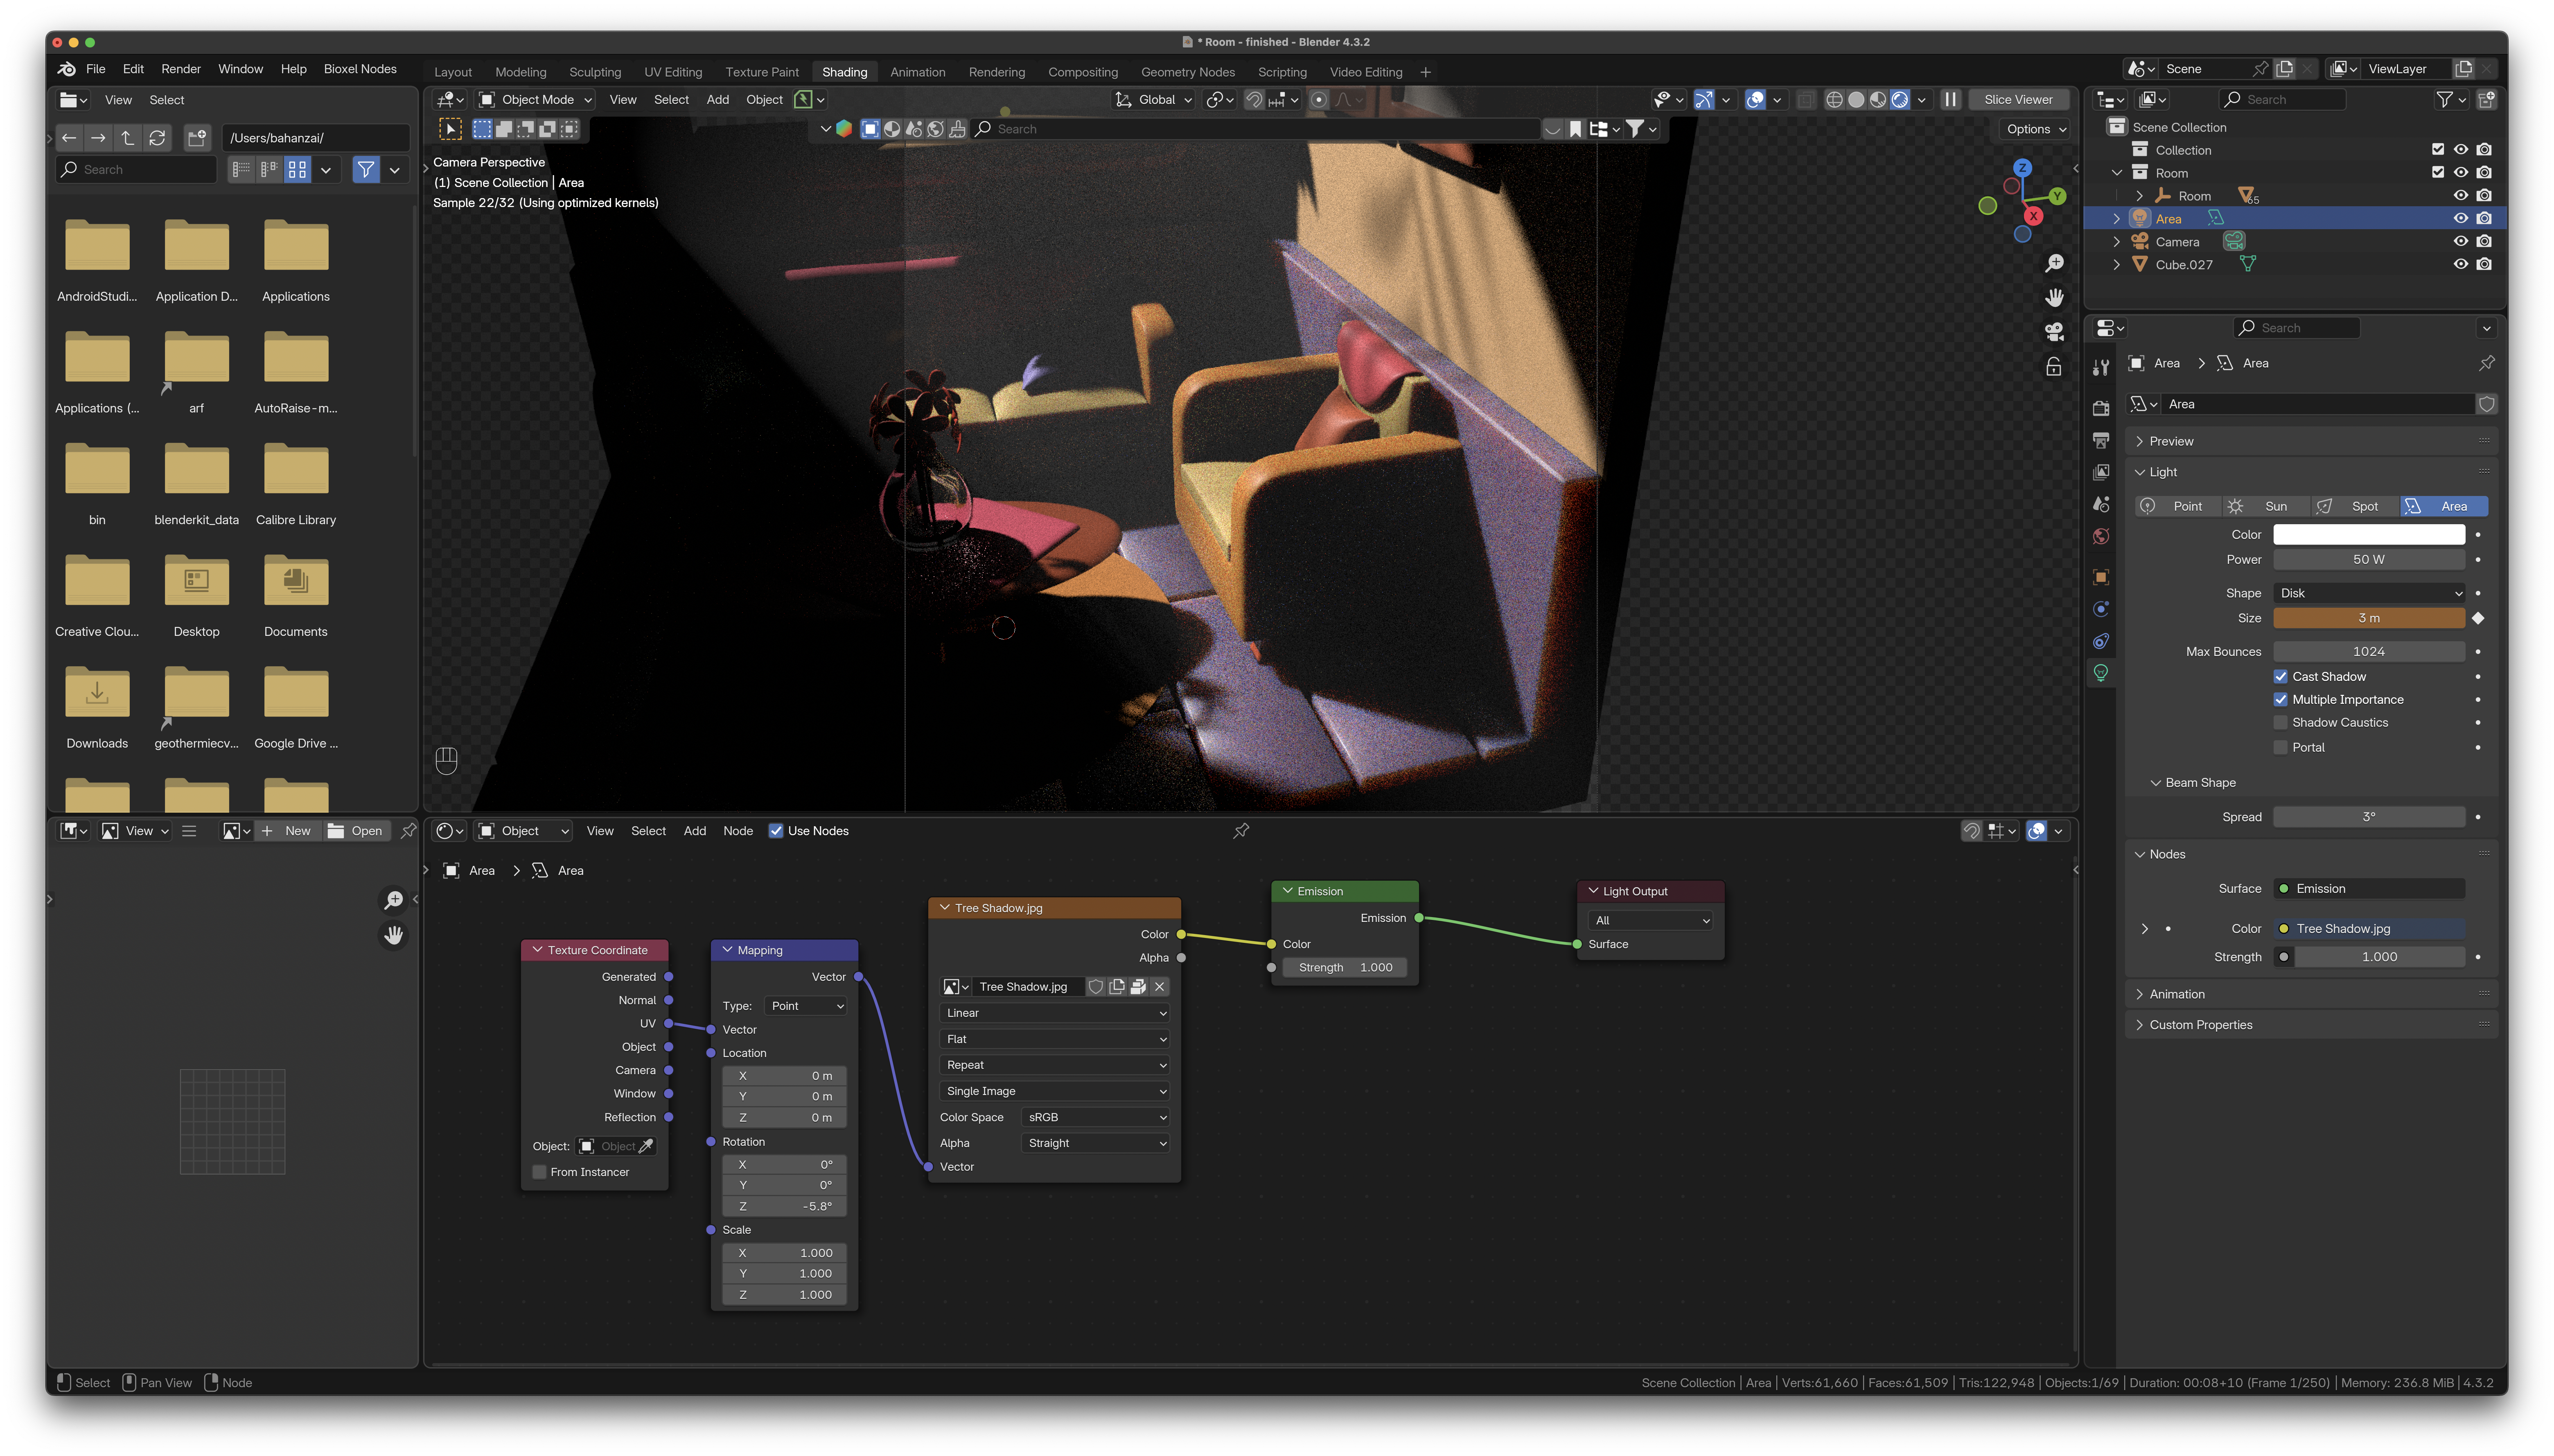Open the Linear interpolation dropdown
This screenshot has width=2554, height=1456.
tap(1055, 1013)
